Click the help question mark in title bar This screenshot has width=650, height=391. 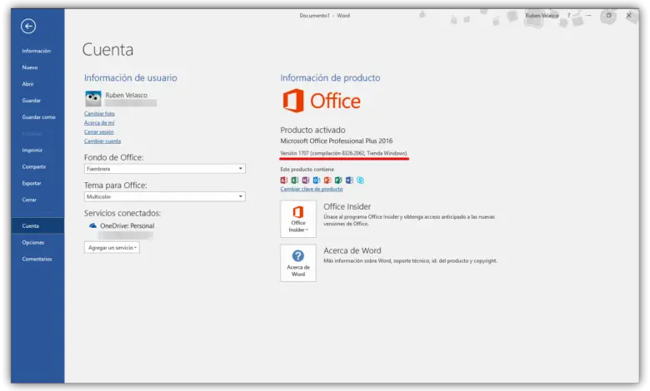point(568,15)
